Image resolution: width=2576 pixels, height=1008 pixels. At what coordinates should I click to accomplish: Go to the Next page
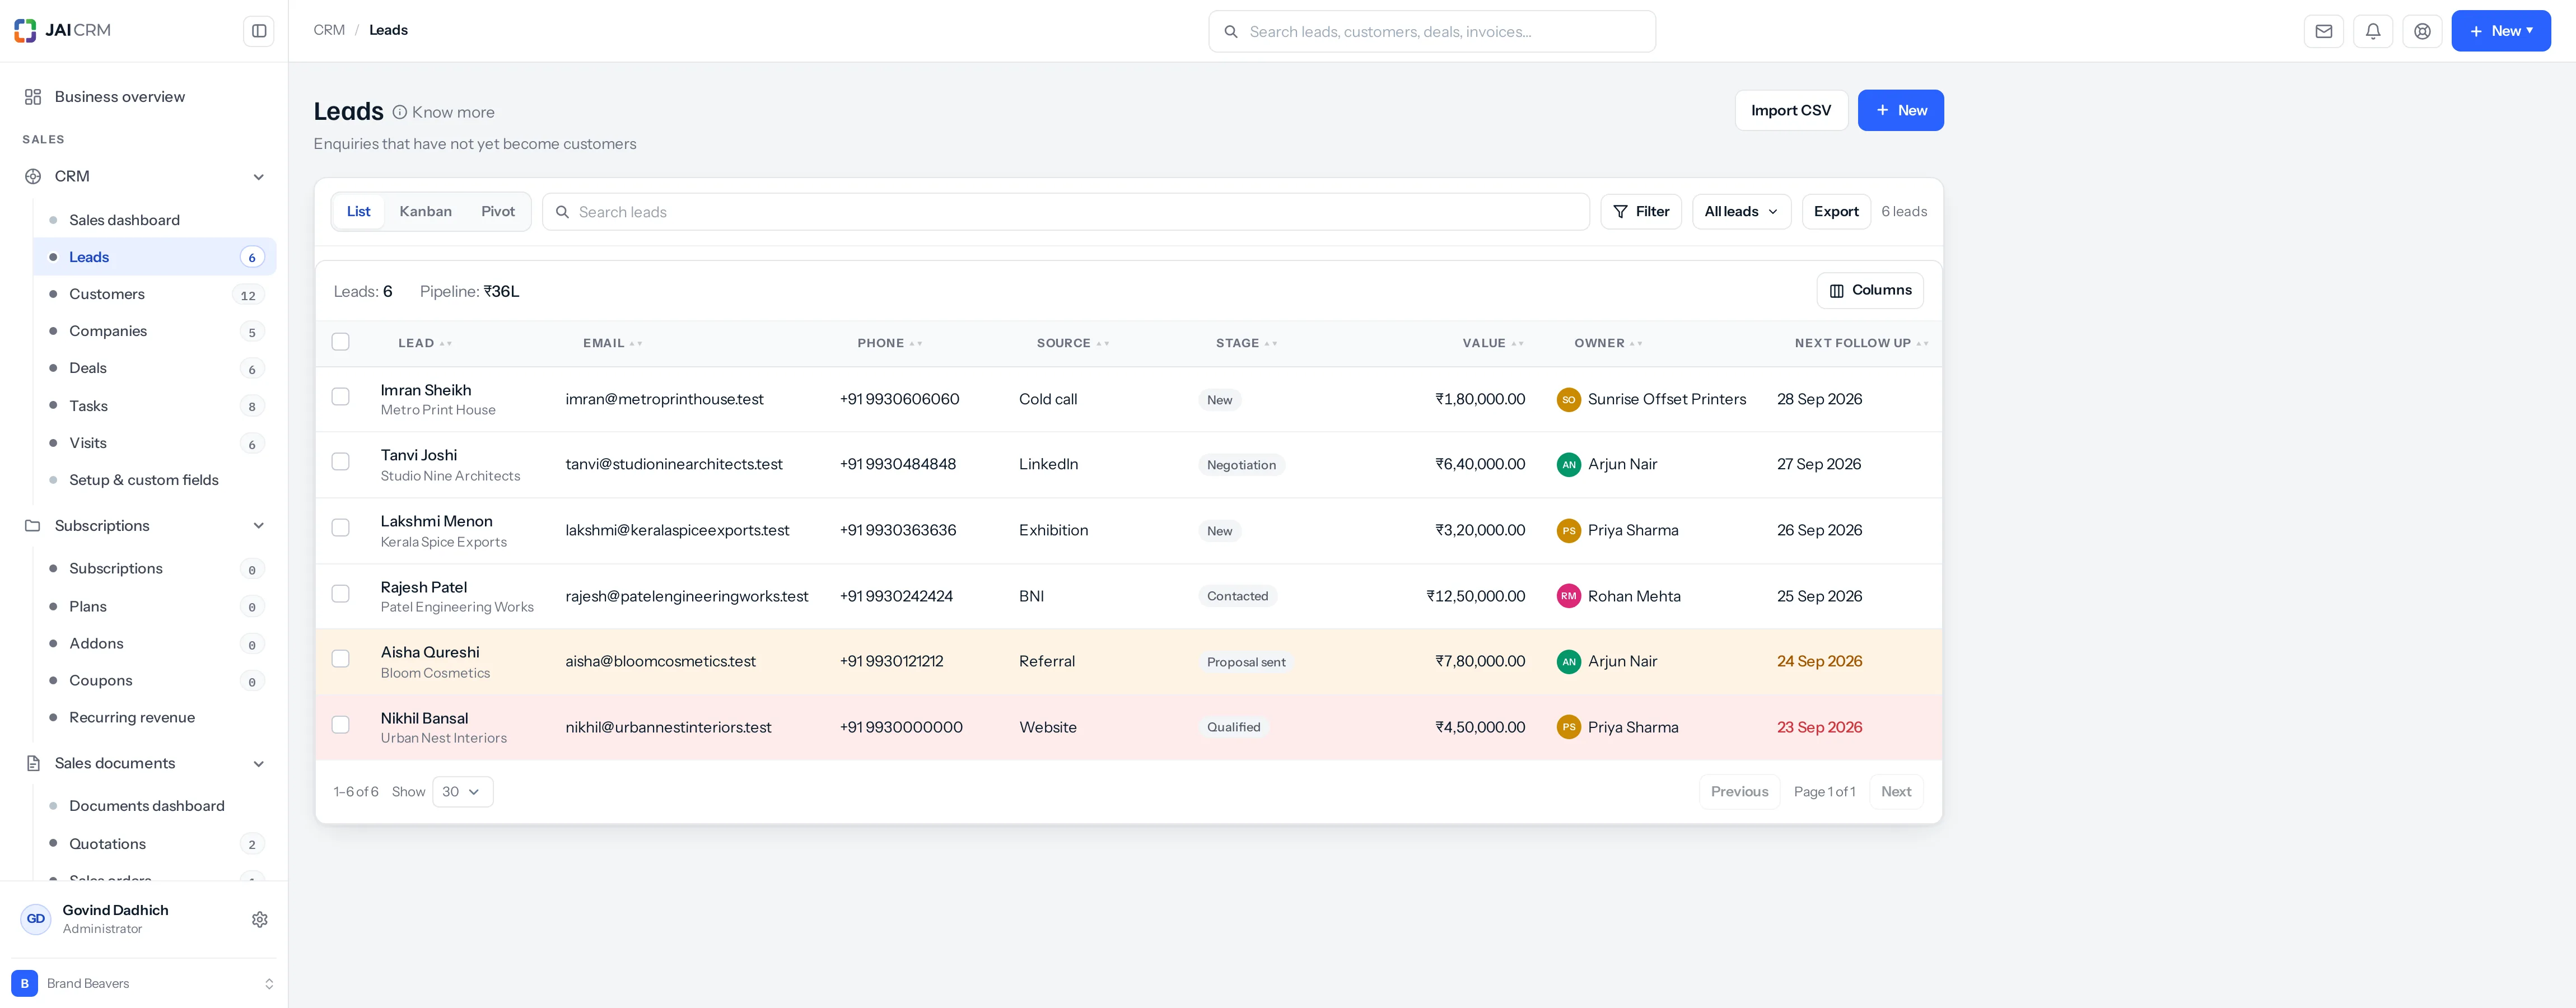[1895, 792]
